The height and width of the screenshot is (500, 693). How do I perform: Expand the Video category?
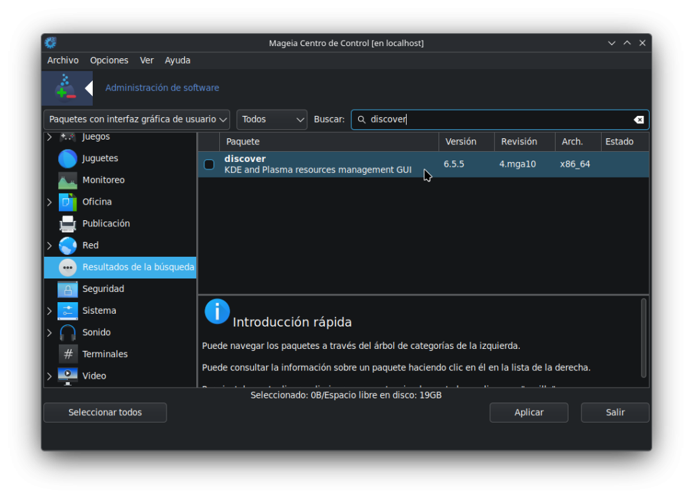(49, 376)
